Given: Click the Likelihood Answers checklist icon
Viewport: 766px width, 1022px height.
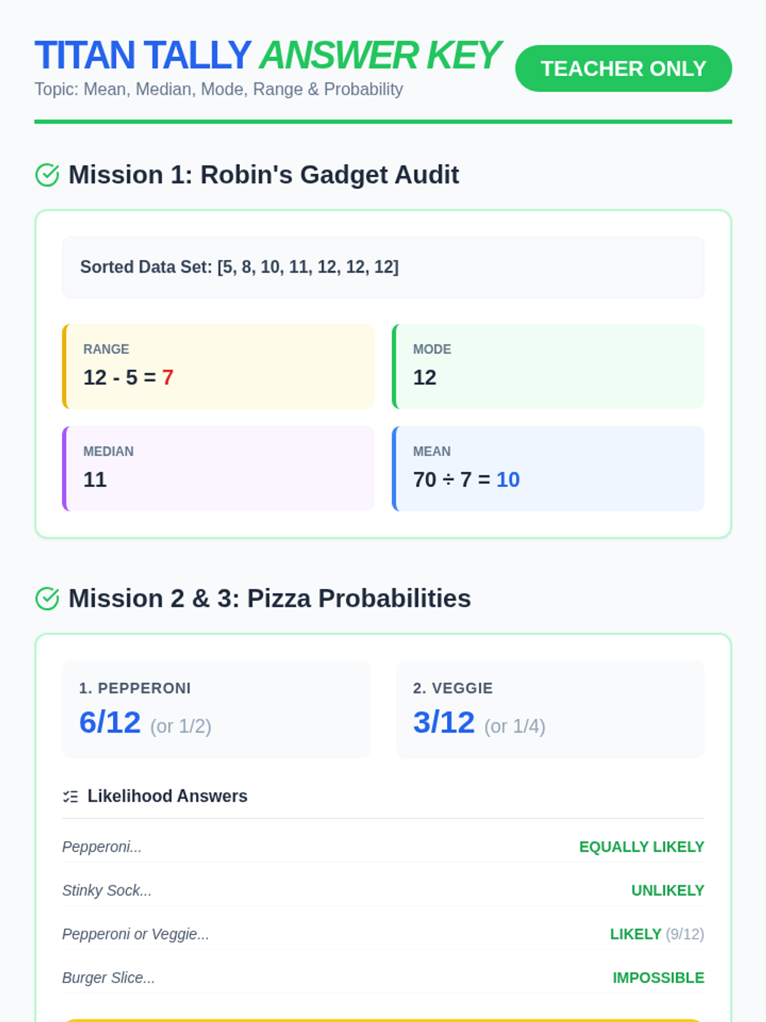Looking at the screenshot, I should [70, 797].
